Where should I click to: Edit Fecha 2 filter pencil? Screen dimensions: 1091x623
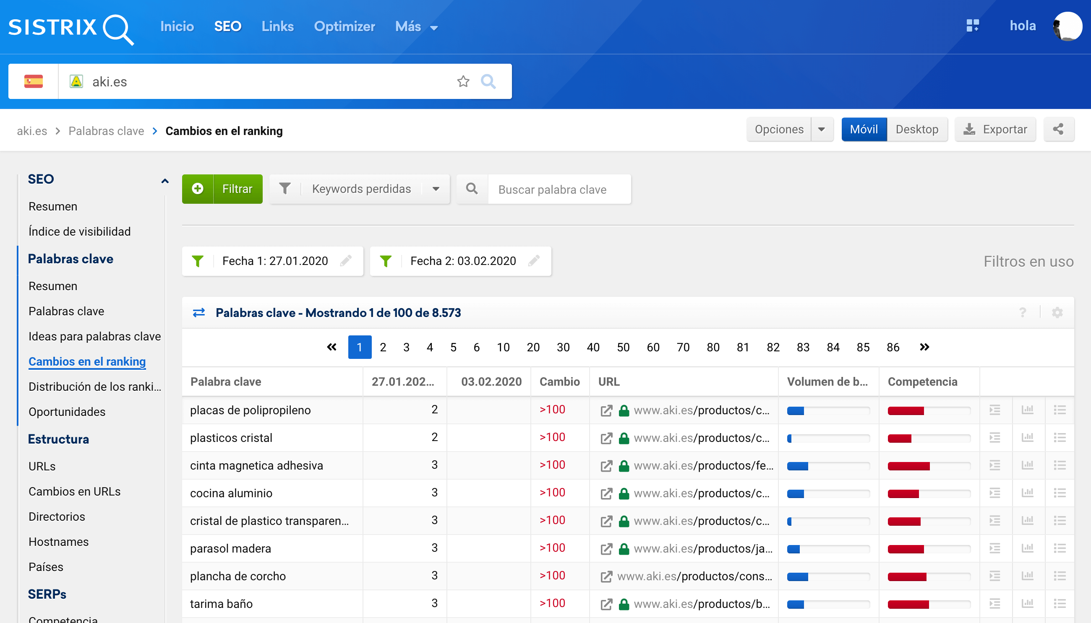click(x=534, y=261)
